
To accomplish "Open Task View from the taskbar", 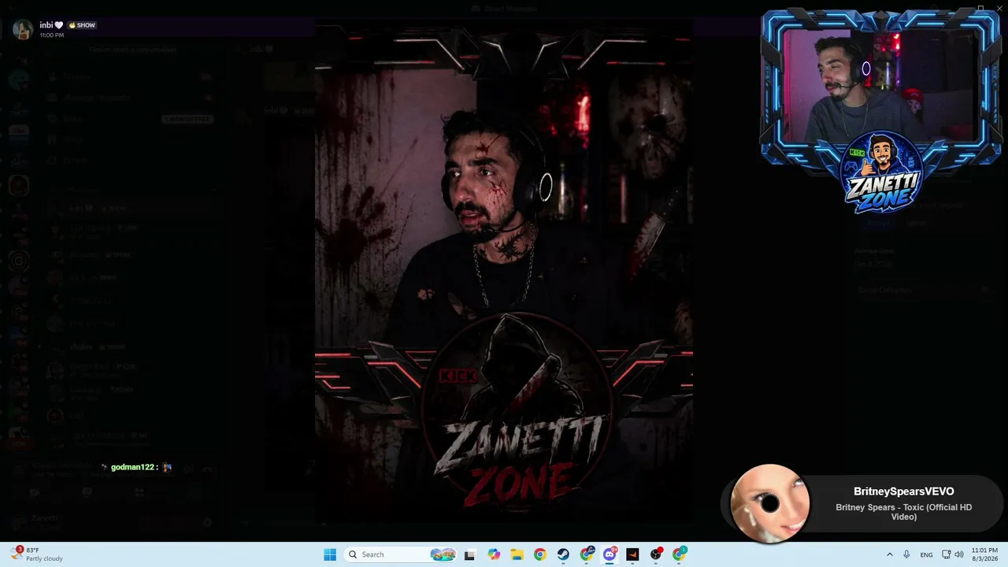I will coord(469,554).
